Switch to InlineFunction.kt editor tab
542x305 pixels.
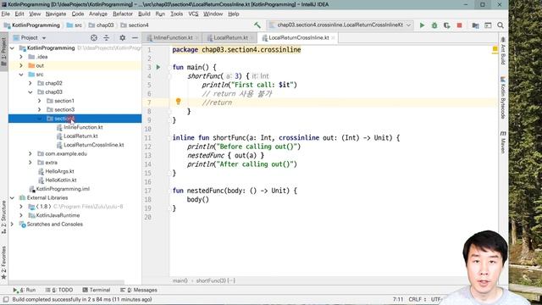point(172,37)
